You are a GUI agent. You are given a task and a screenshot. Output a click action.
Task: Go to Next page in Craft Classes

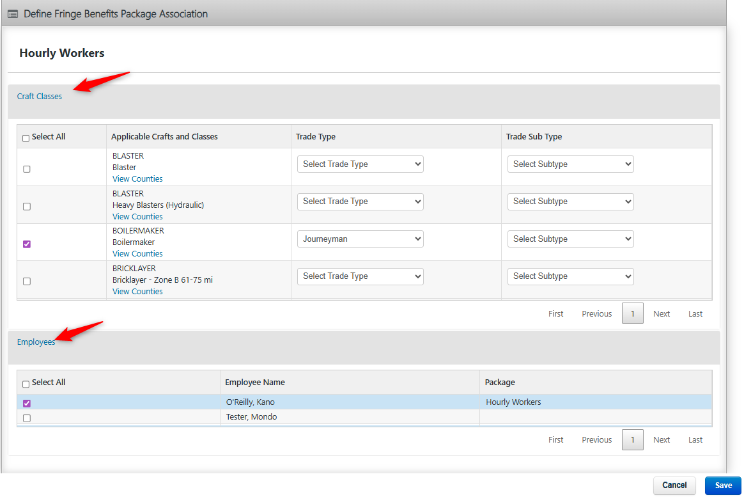(662, 314)
